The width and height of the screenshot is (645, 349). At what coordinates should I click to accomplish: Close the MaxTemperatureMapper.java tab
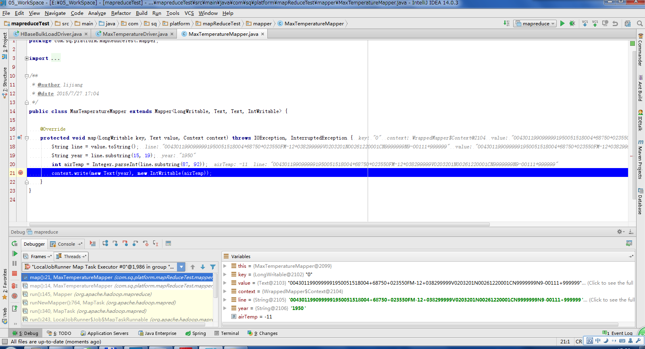point(262,34)
